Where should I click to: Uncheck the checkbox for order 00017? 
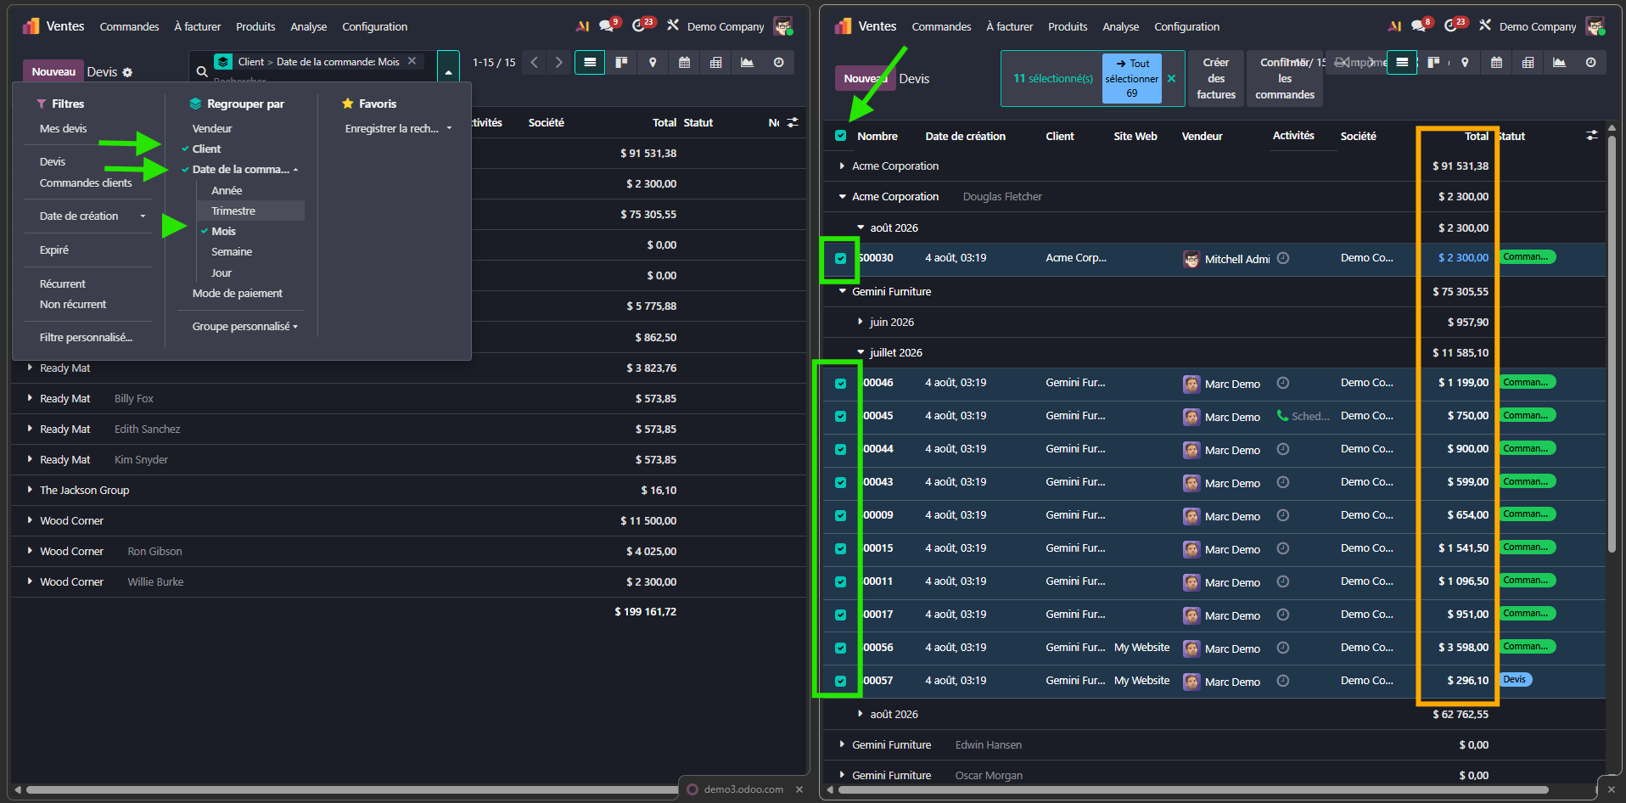(840, 615)
